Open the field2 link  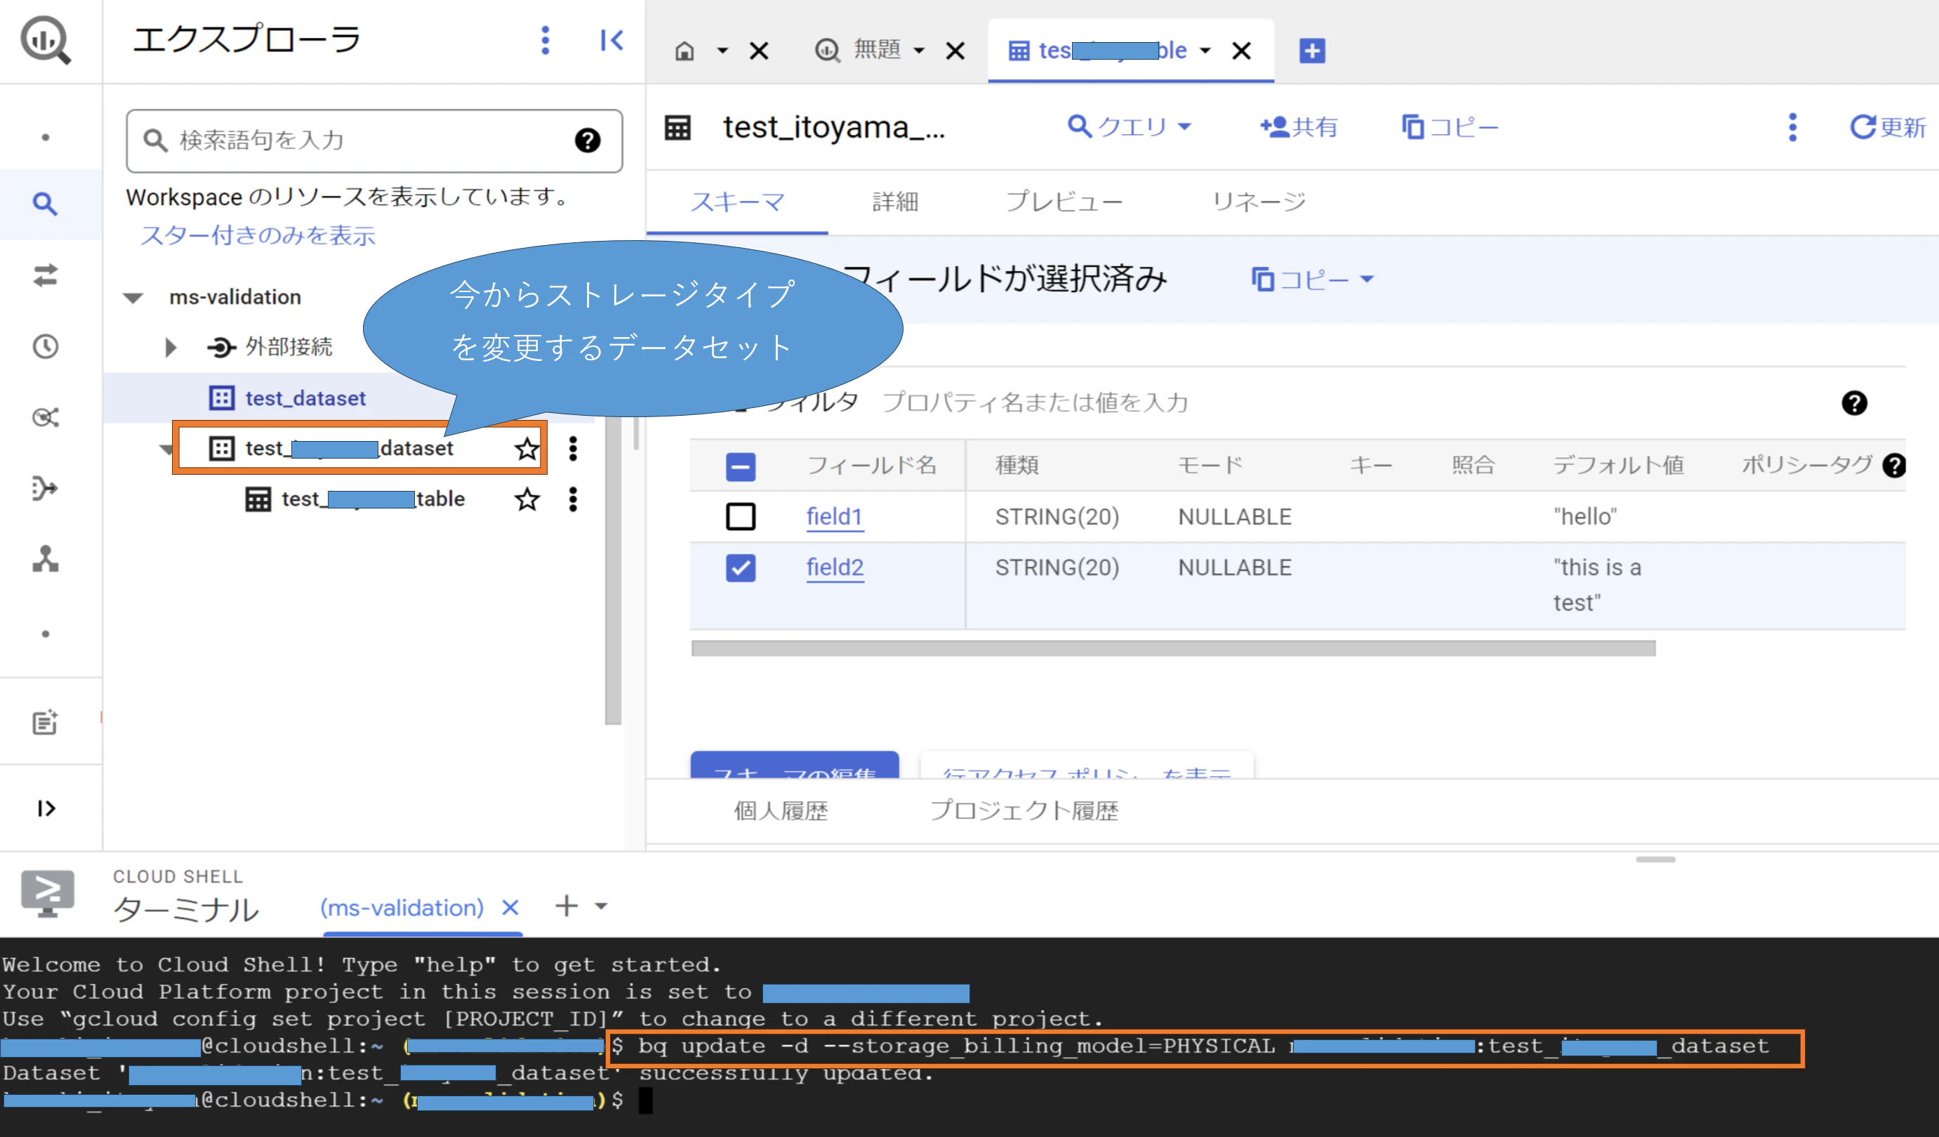point(835,568)
